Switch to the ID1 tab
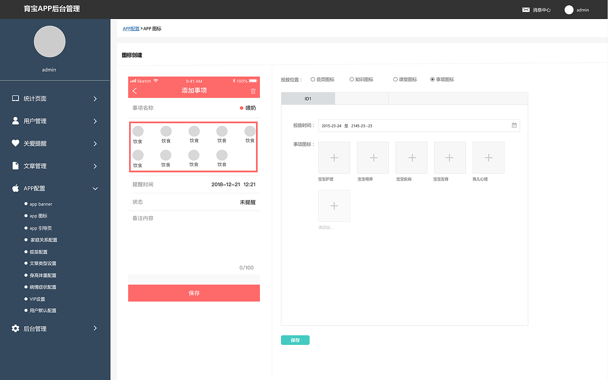The width and height of the screenshot is (608, 380). (x=308, y=98)
